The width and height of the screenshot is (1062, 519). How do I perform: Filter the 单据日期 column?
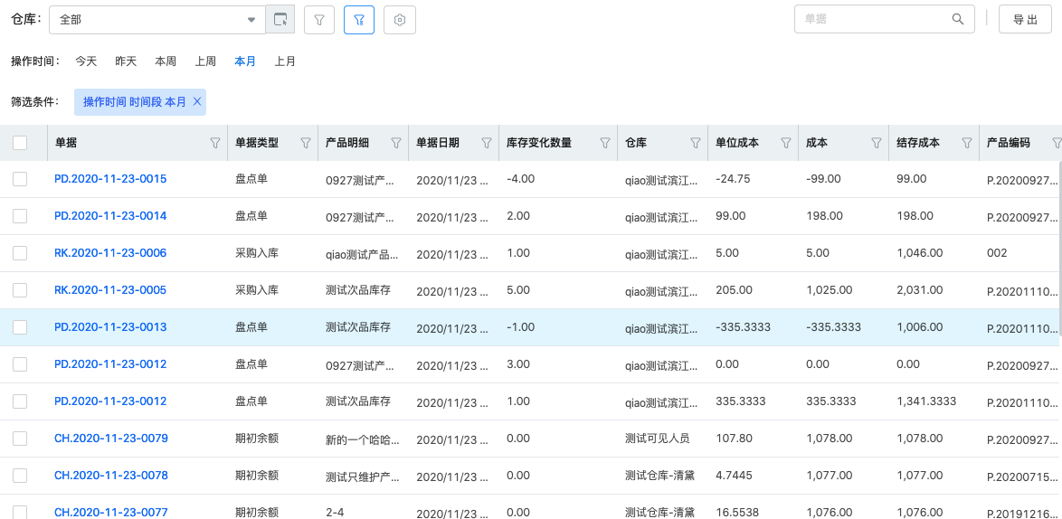click(487, 143)
